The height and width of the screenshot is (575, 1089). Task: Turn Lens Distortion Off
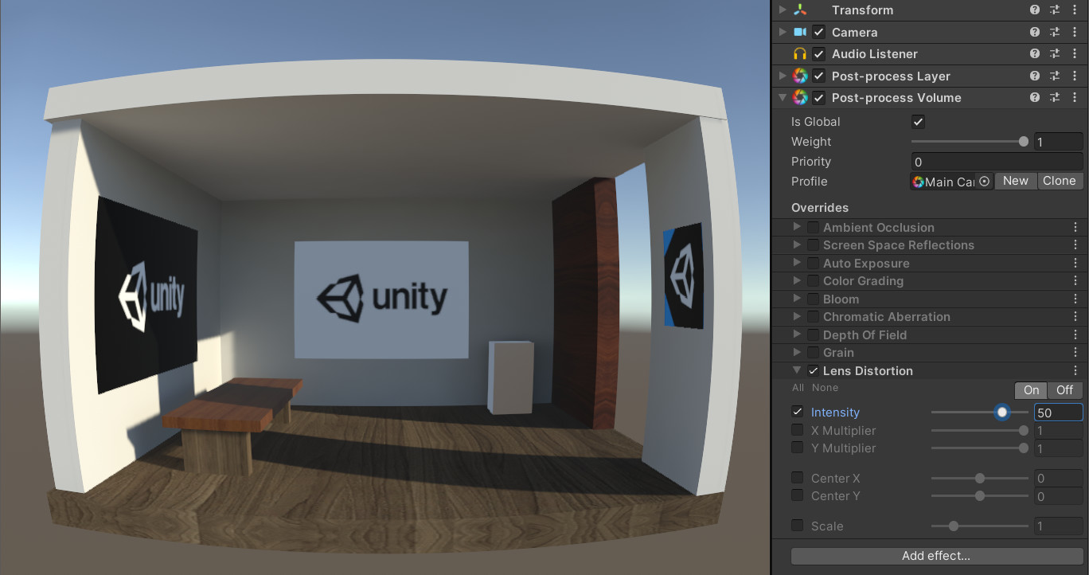point(1065,390)
